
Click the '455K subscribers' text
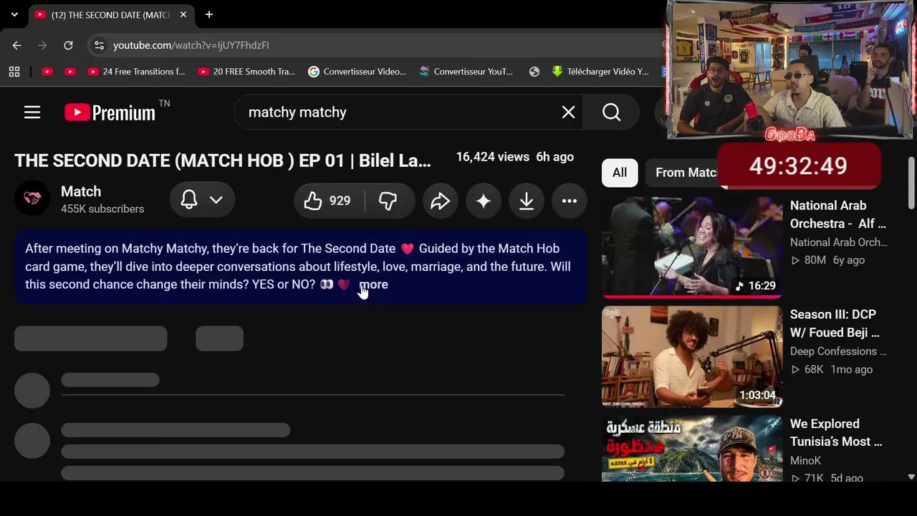(x=102, y=209)
